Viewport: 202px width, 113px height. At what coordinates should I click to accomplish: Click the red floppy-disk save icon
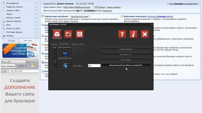[80, 34]
